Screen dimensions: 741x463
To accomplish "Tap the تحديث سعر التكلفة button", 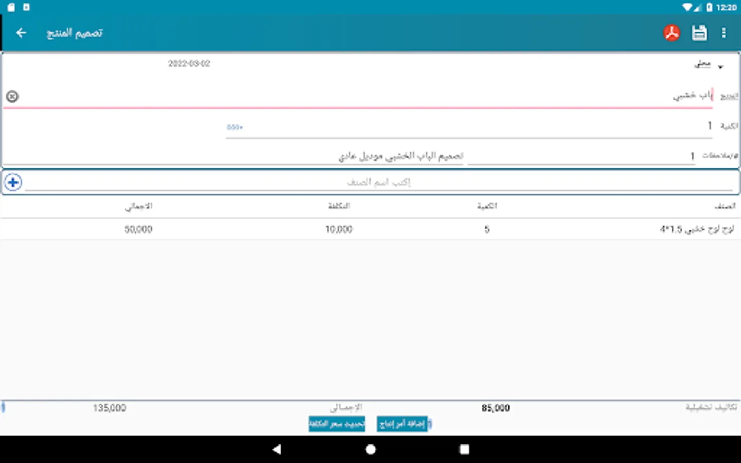I will pos(337,424).
